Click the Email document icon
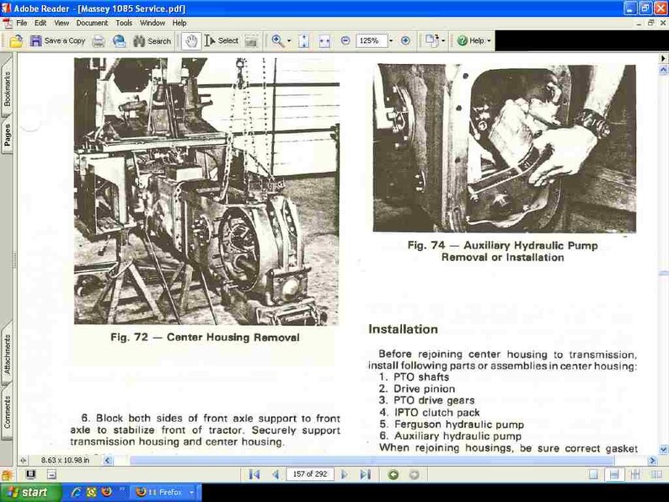This screenshot has height=502, width=669. pyautogui.click(x=119, y=41)
